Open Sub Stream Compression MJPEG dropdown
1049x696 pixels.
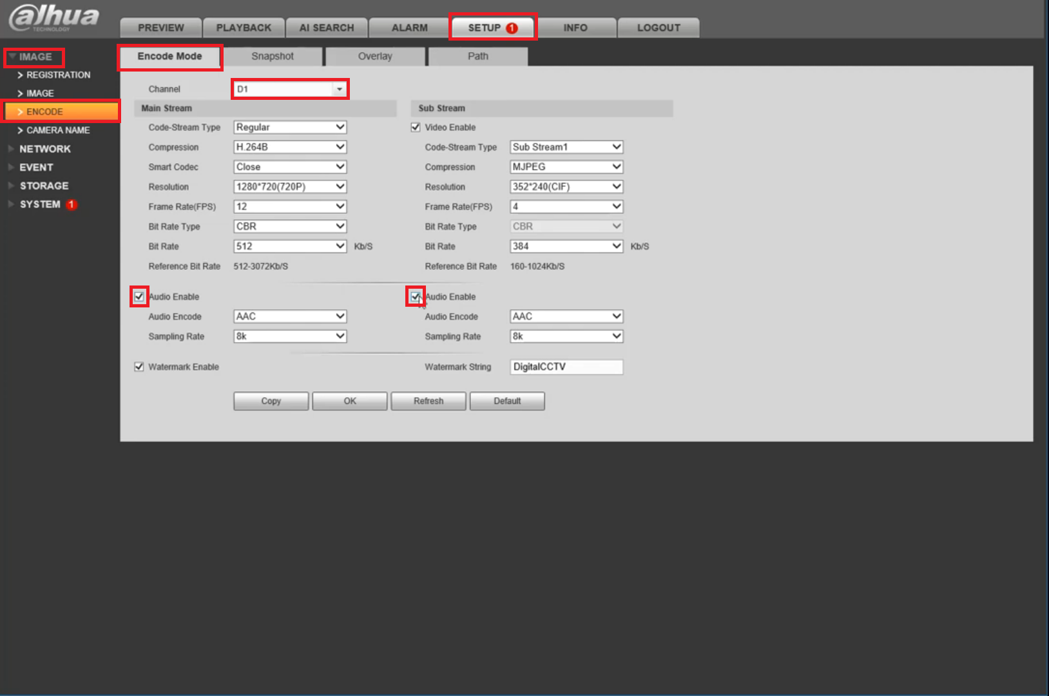(x=566, y=167)
